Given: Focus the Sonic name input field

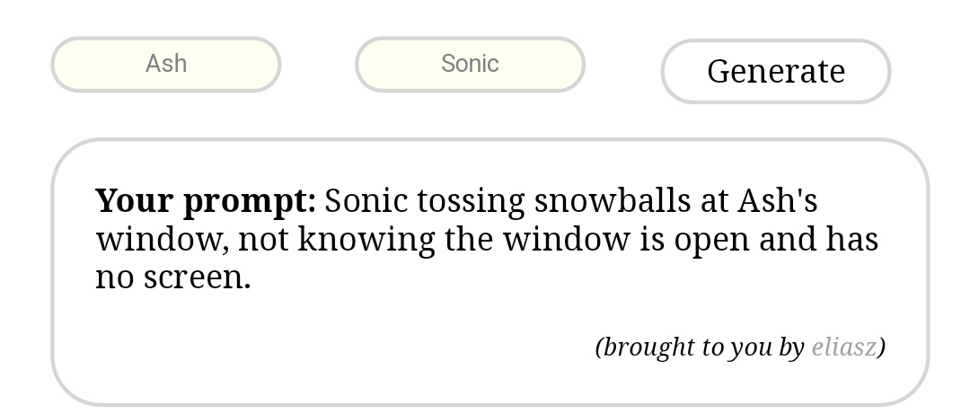Looking at the screenshot, I should 470,64.
